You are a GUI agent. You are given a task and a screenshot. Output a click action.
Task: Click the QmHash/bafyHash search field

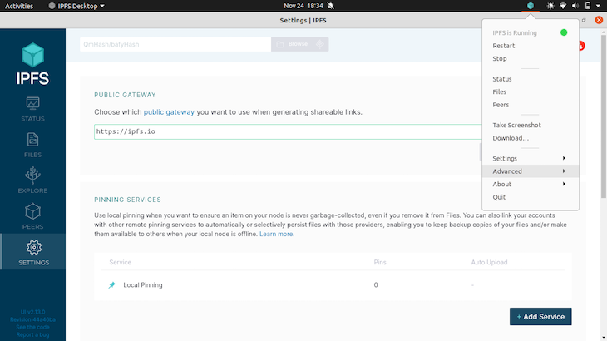[x=175, y=44]
